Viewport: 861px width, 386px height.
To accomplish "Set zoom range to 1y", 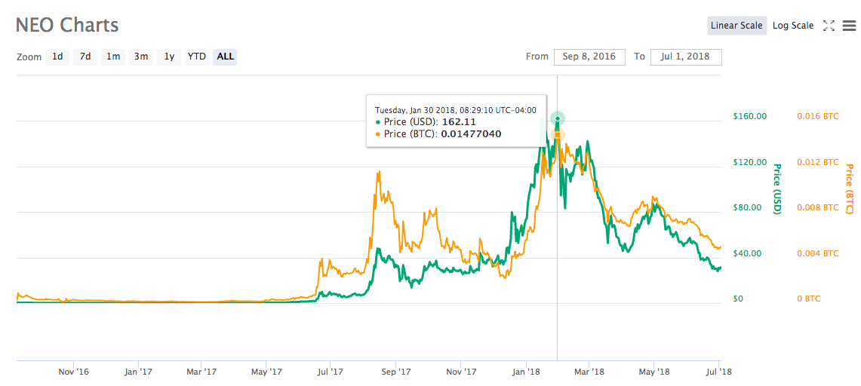I will tap(169, 57).
